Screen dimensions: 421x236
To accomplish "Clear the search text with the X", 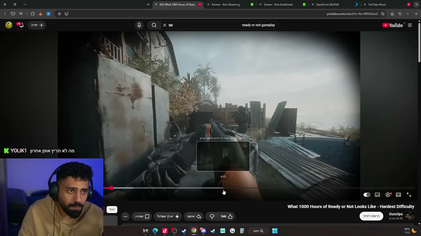I will (x=165, y=25).
